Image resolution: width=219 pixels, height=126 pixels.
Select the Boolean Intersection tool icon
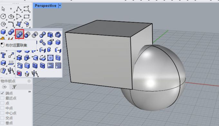point(35,35)
